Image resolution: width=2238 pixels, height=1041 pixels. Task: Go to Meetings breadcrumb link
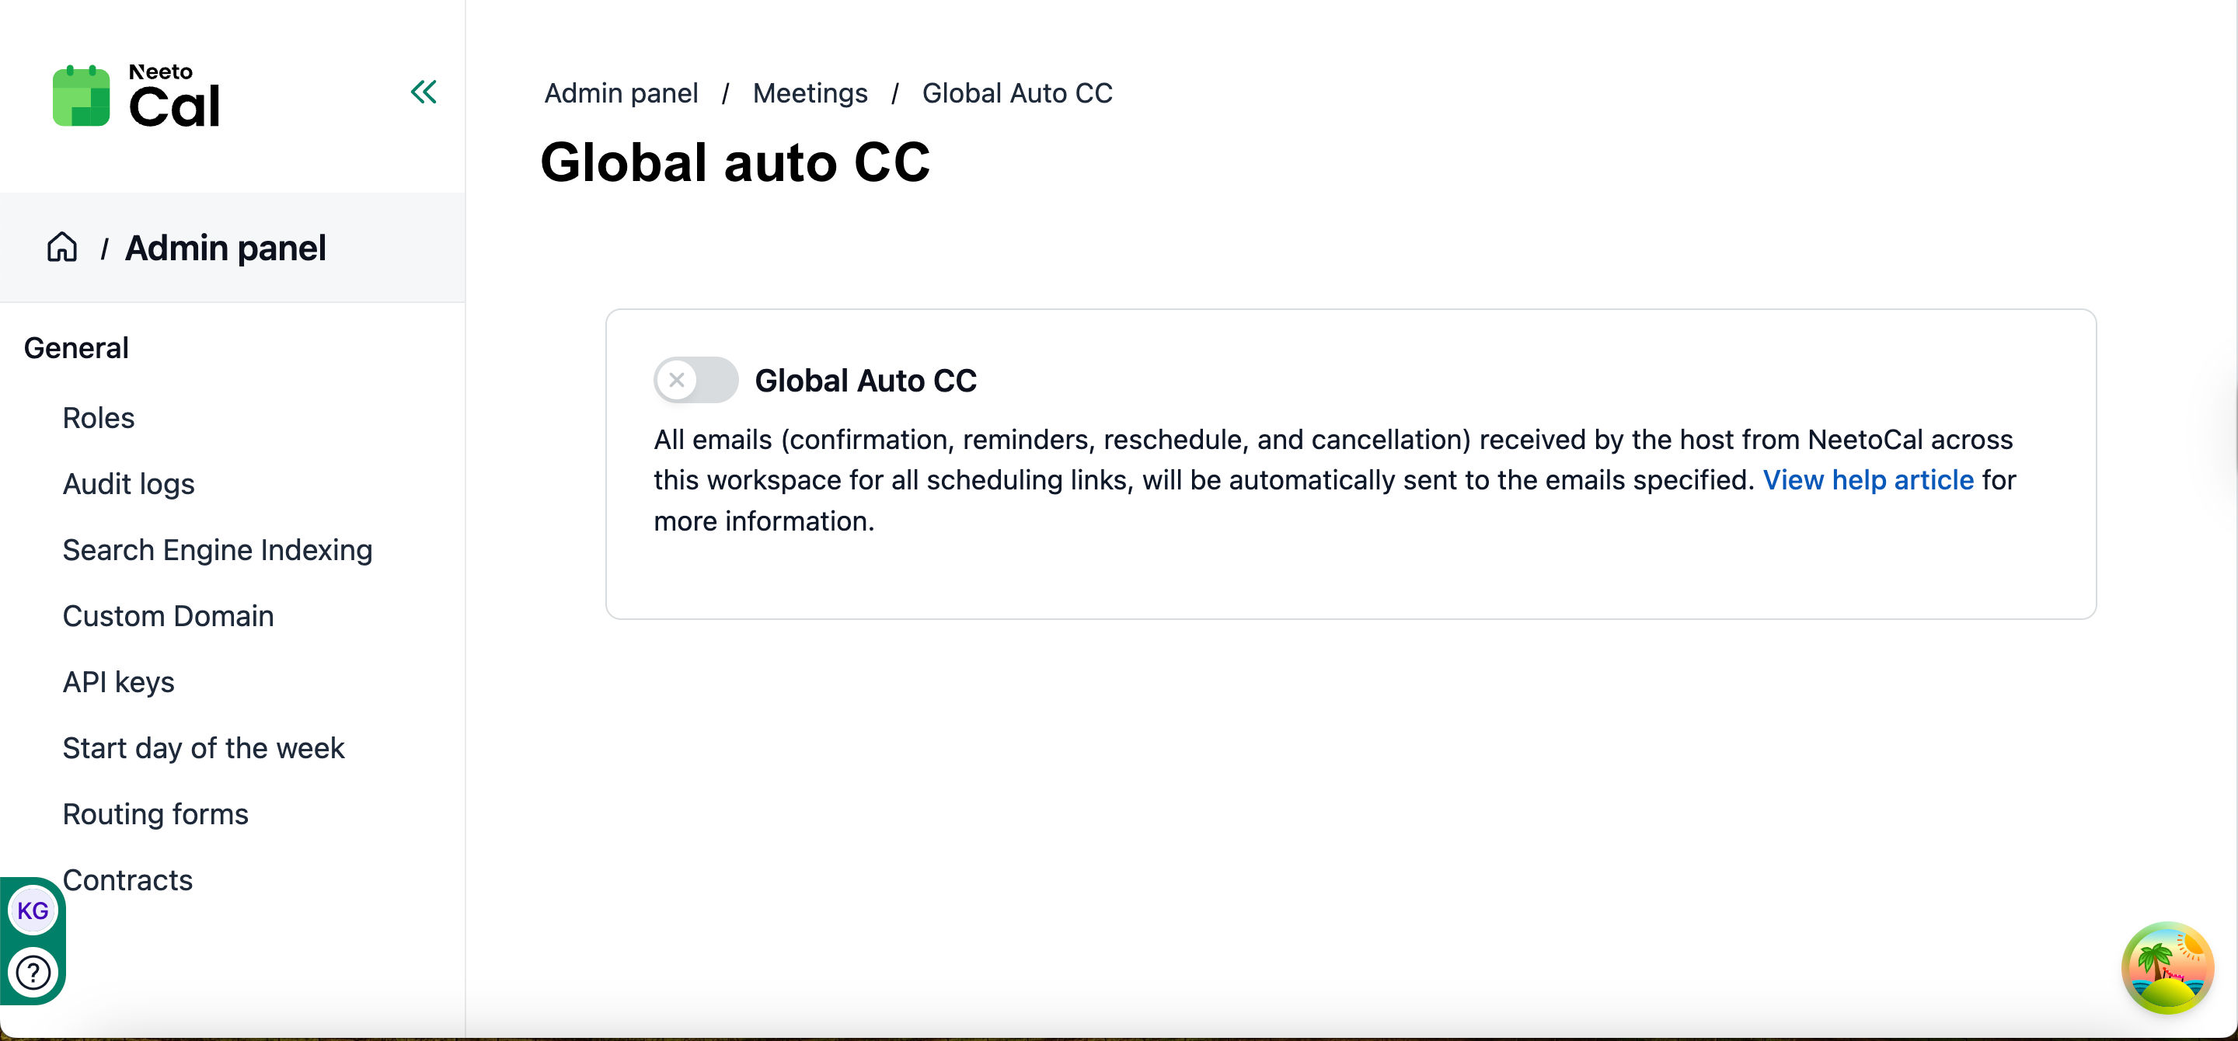tap(810, 93)
